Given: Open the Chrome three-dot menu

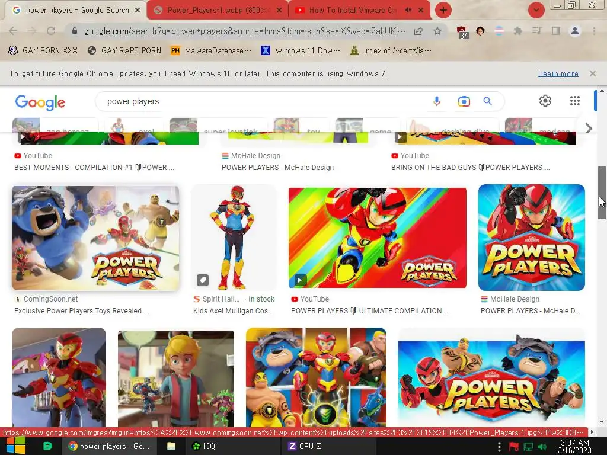Looking at the screenshot, I should tap(594, 31).
